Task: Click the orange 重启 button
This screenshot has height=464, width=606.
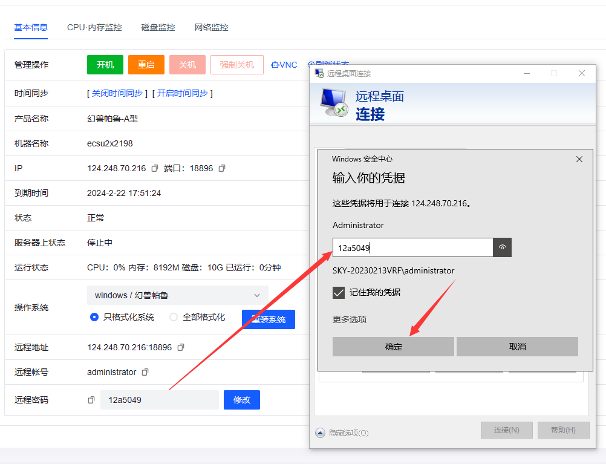Action: click(x=146, y=65)
